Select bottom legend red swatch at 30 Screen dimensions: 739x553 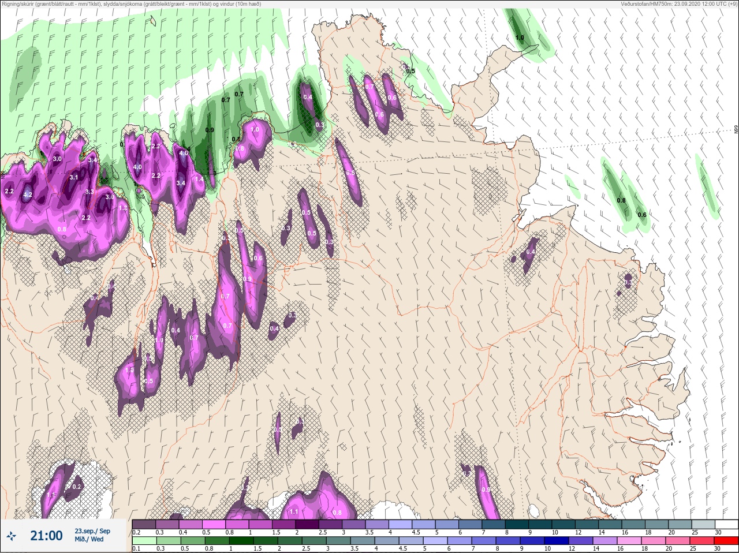(x=726, y=541)
